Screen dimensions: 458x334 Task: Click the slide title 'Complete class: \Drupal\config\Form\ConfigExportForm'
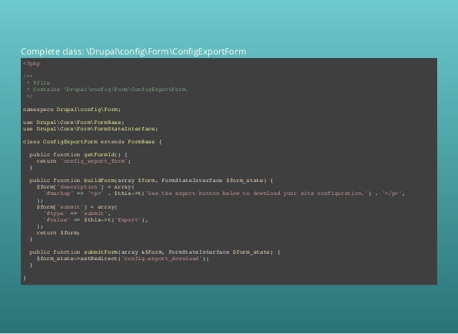pos(134,52)
